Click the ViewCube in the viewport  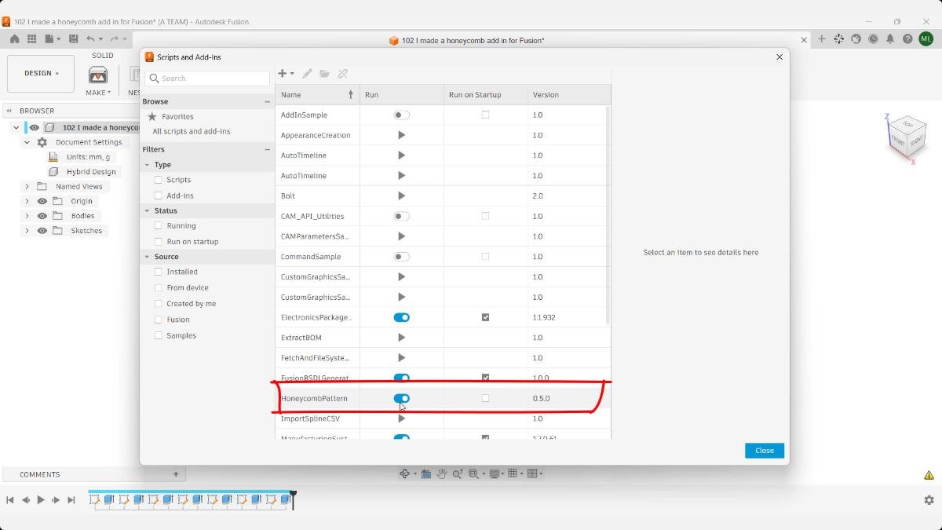click(908, 137)
